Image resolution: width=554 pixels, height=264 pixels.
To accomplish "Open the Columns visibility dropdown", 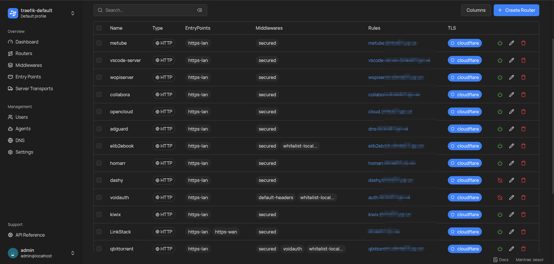I will (x=476, y=10).
